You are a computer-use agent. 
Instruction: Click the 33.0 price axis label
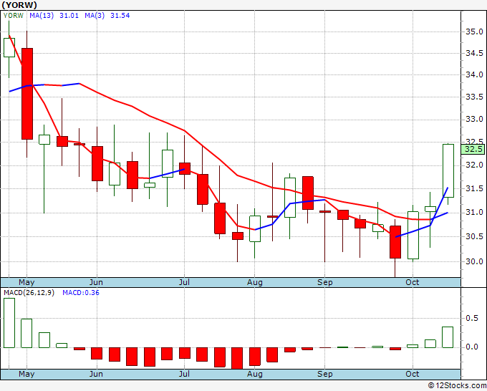(x=474, y=120)
